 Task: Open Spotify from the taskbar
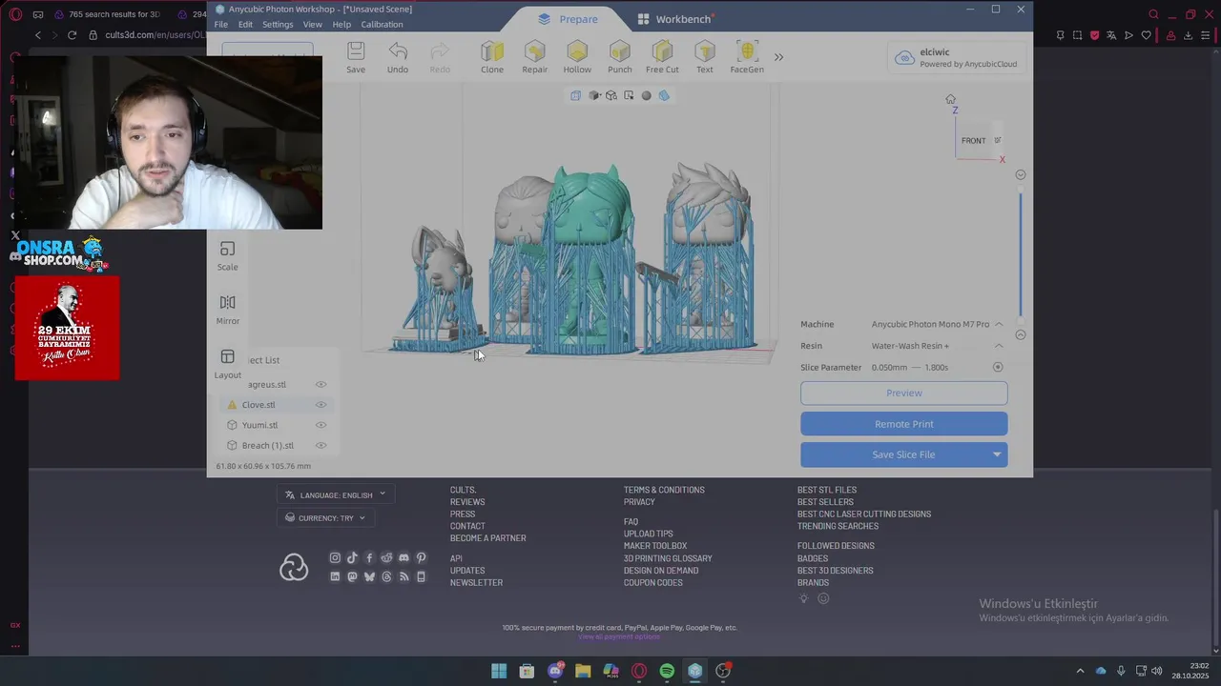667,671
